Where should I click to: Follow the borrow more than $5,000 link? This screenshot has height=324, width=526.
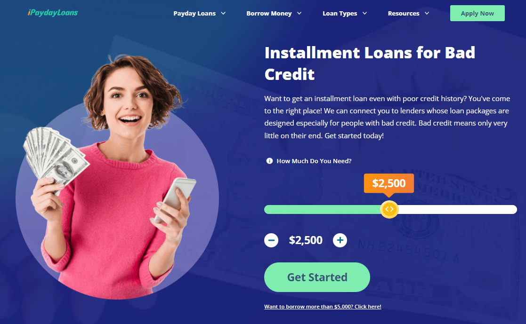323,307
